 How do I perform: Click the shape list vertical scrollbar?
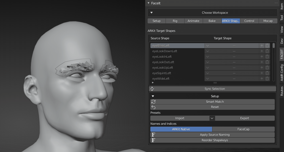click(274, 46)
